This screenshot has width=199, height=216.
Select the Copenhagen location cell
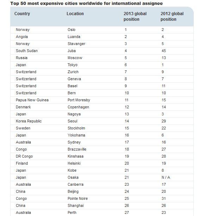pyautogui.click(x=78, y=107)
